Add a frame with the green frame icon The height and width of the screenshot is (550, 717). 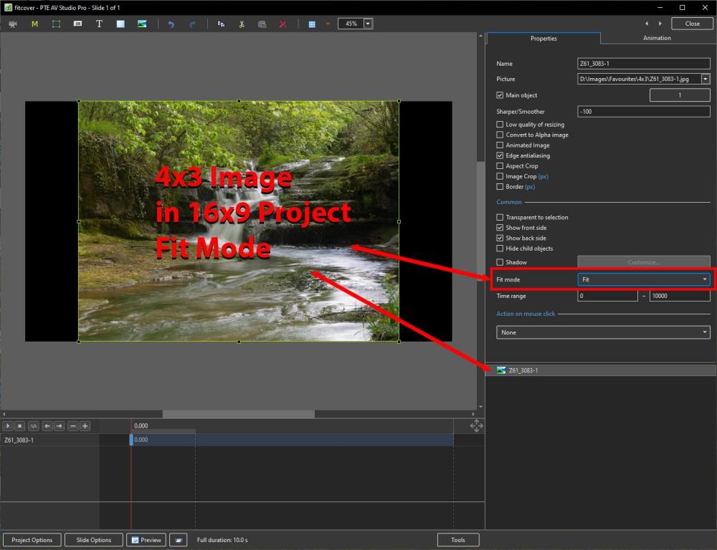click(x=56, y=24)
